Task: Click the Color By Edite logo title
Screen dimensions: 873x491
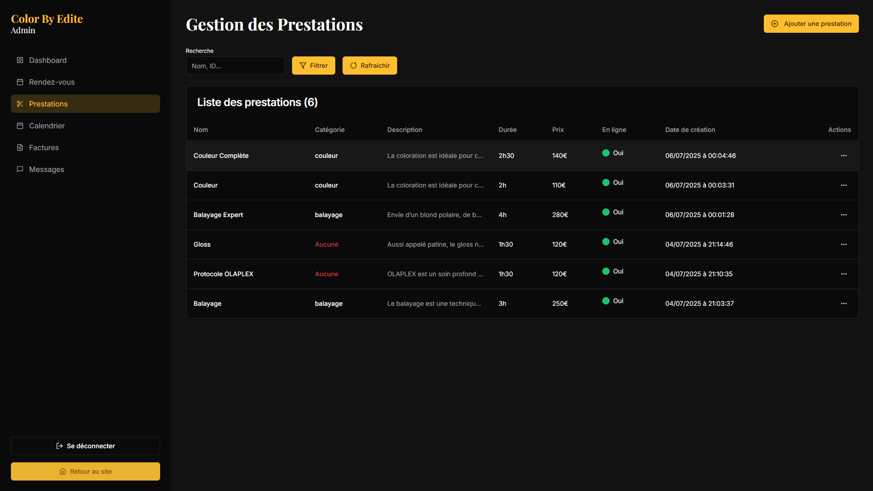Action: (47, 19)
